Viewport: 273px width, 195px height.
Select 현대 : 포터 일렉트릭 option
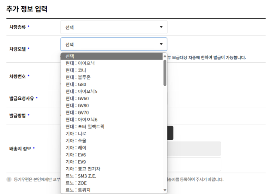point(112,127)
